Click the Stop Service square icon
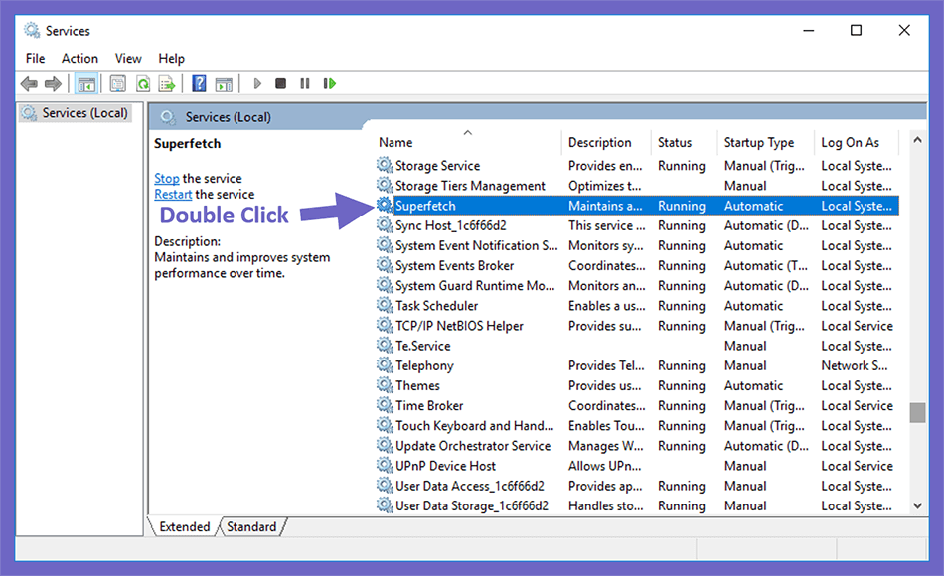 pyautogui.click(x=280, y=83)
